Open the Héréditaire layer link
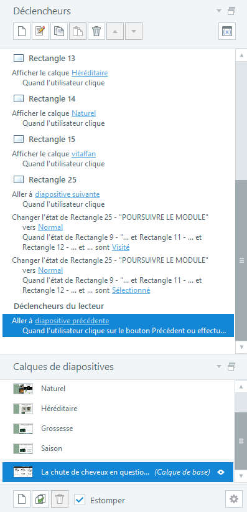Image resolution: width=247 pixels, height=512 pixels. coord(90,73)
